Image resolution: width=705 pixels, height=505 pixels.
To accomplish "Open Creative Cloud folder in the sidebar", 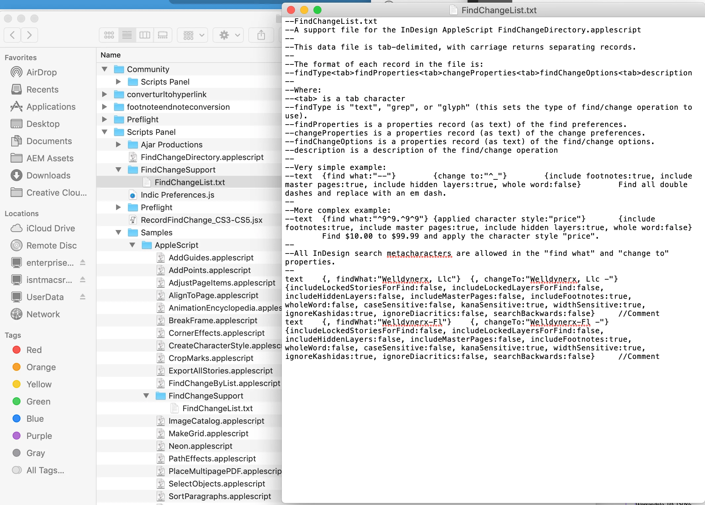I will click(49, 193).
